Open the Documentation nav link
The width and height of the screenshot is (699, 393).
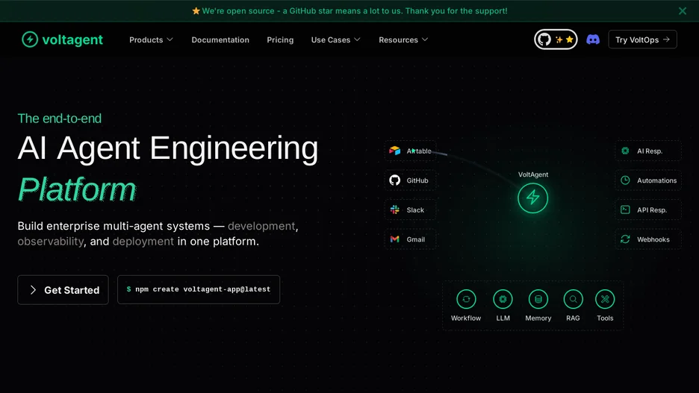(220, 40)
